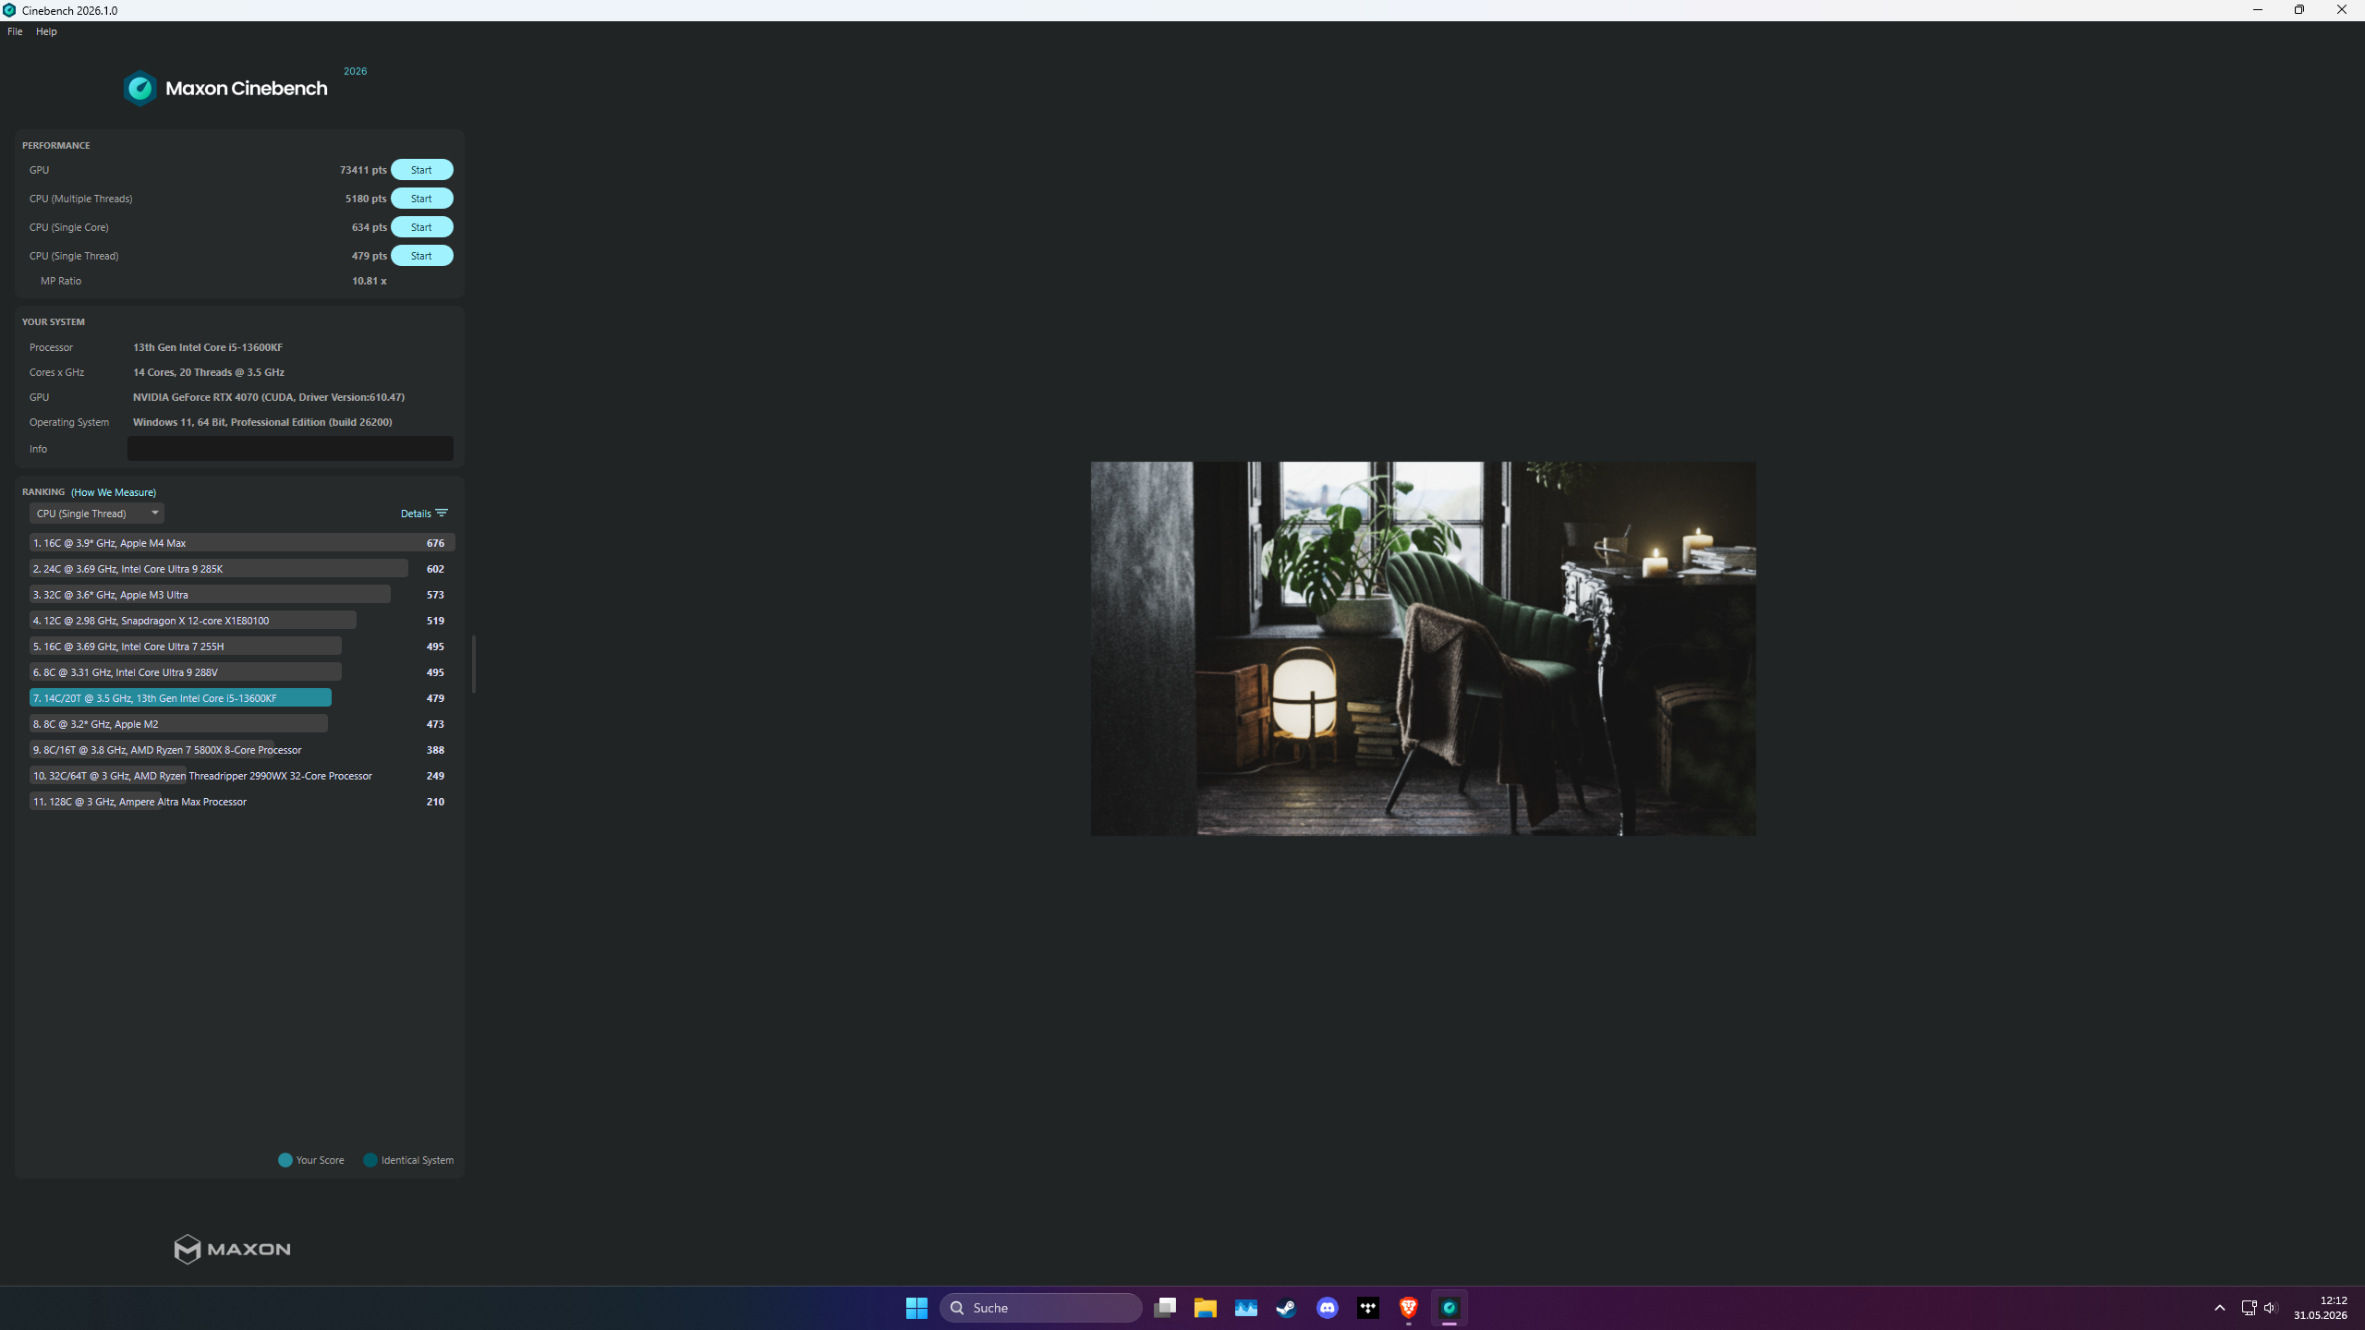Click the 14 Cores, 20 Threads text

209,372
